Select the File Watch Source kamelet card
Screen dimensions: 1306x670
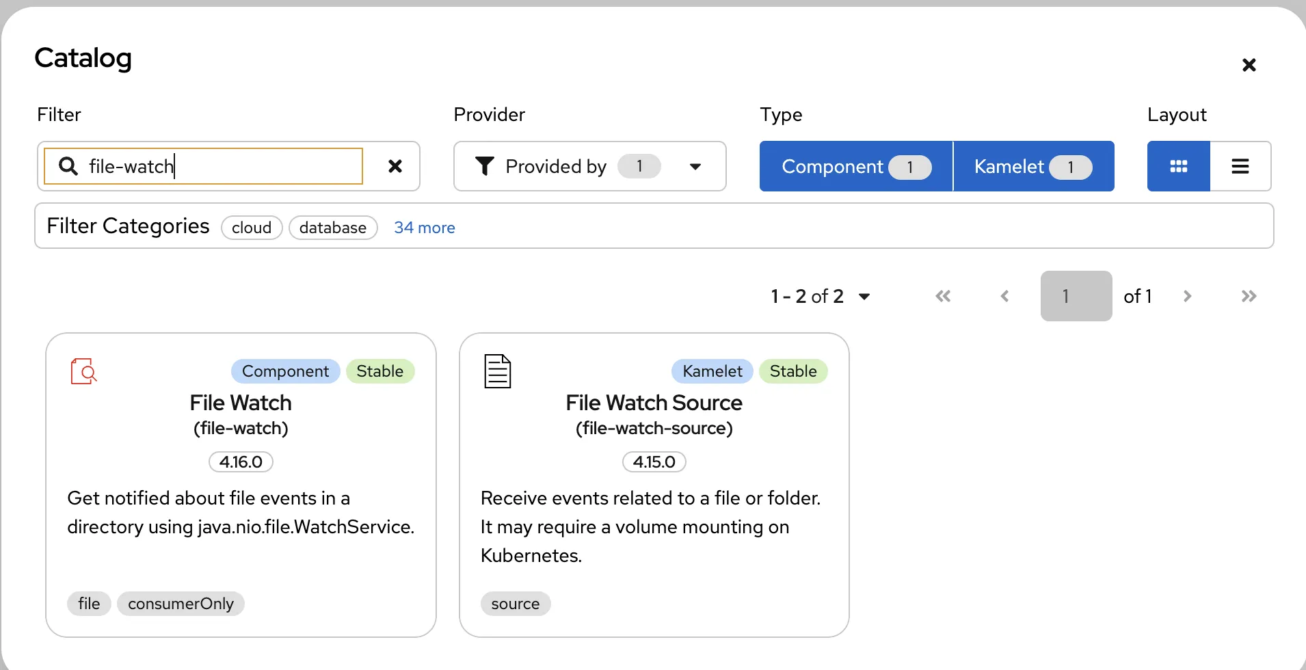(x=654, y=483)
